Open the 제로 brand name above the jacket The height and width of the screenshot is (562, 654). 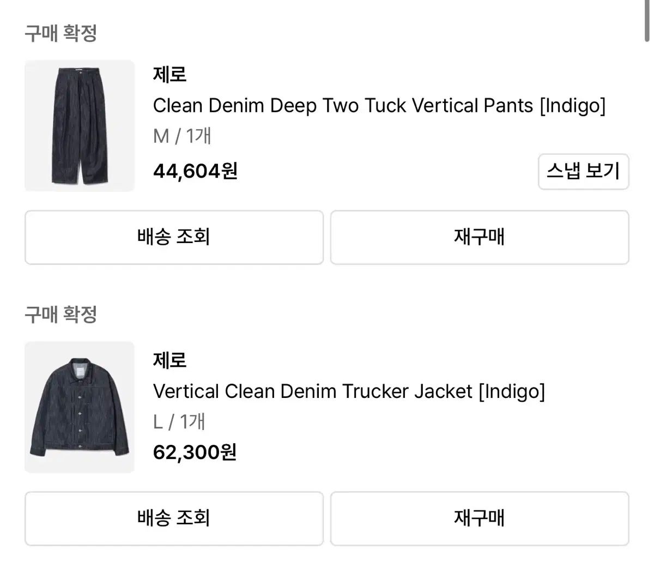[170, 360]
